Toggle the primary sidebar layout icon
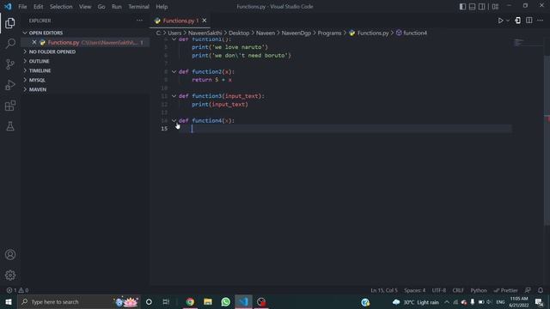Image resolution: width=550 pixels, height=309 pixels. [x=462, y=7]
